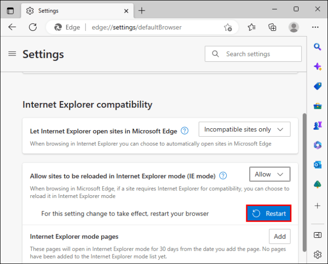The height and width of the screenshot is (264, 328).
Task: Select the Settings browser tab
Action: click(x=77, y=10)
